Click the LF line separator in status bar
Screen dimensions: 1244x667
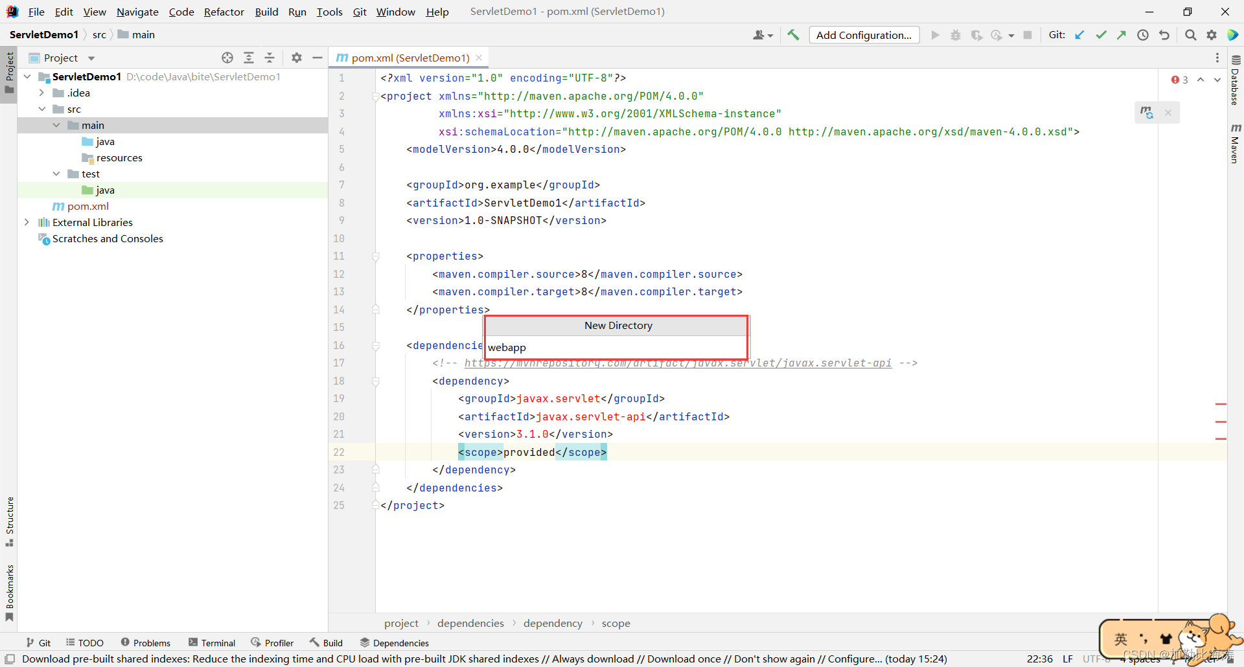click(1068, 659)
